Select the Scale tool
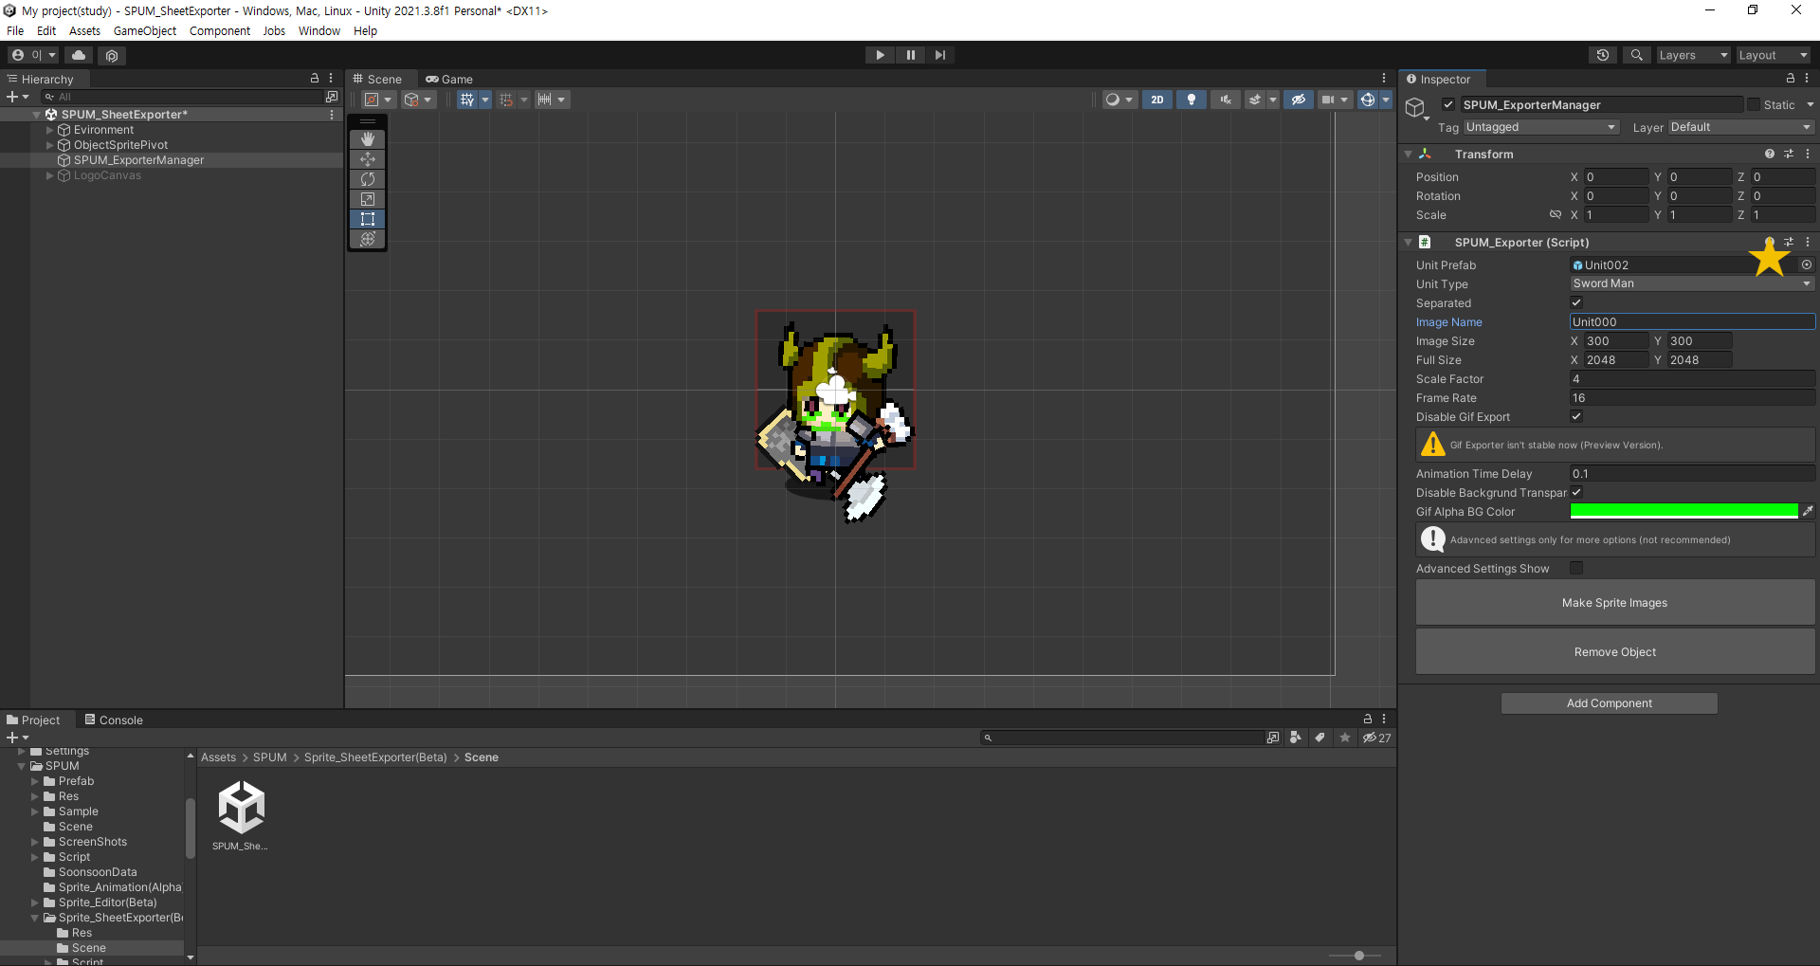 pos(368,199)
